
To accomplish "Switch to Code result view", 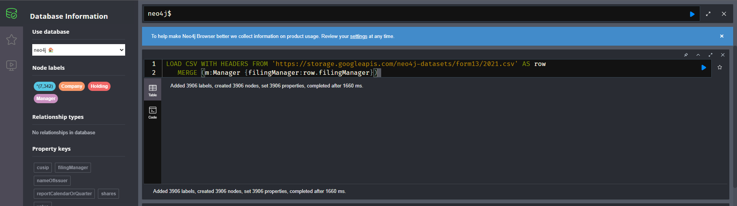I will pyautogui.click(x=153, y=112).
